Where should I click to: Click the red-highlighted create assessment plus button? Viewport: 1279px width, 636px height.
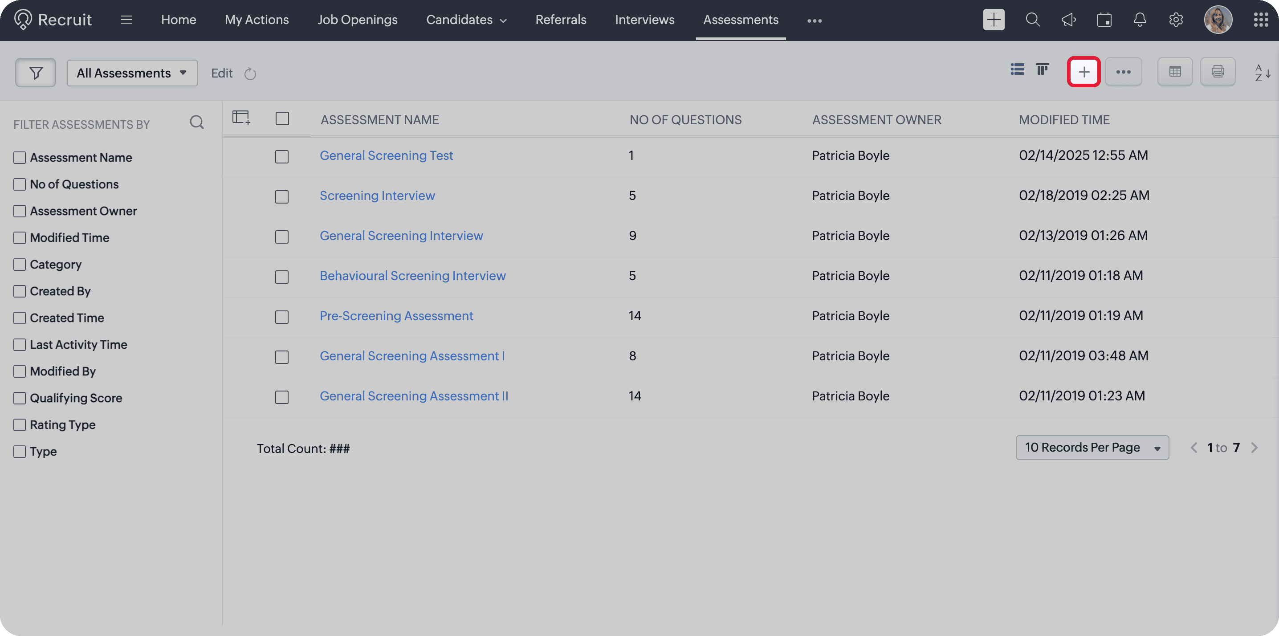pyautogui.click(x=1084, y=73)
